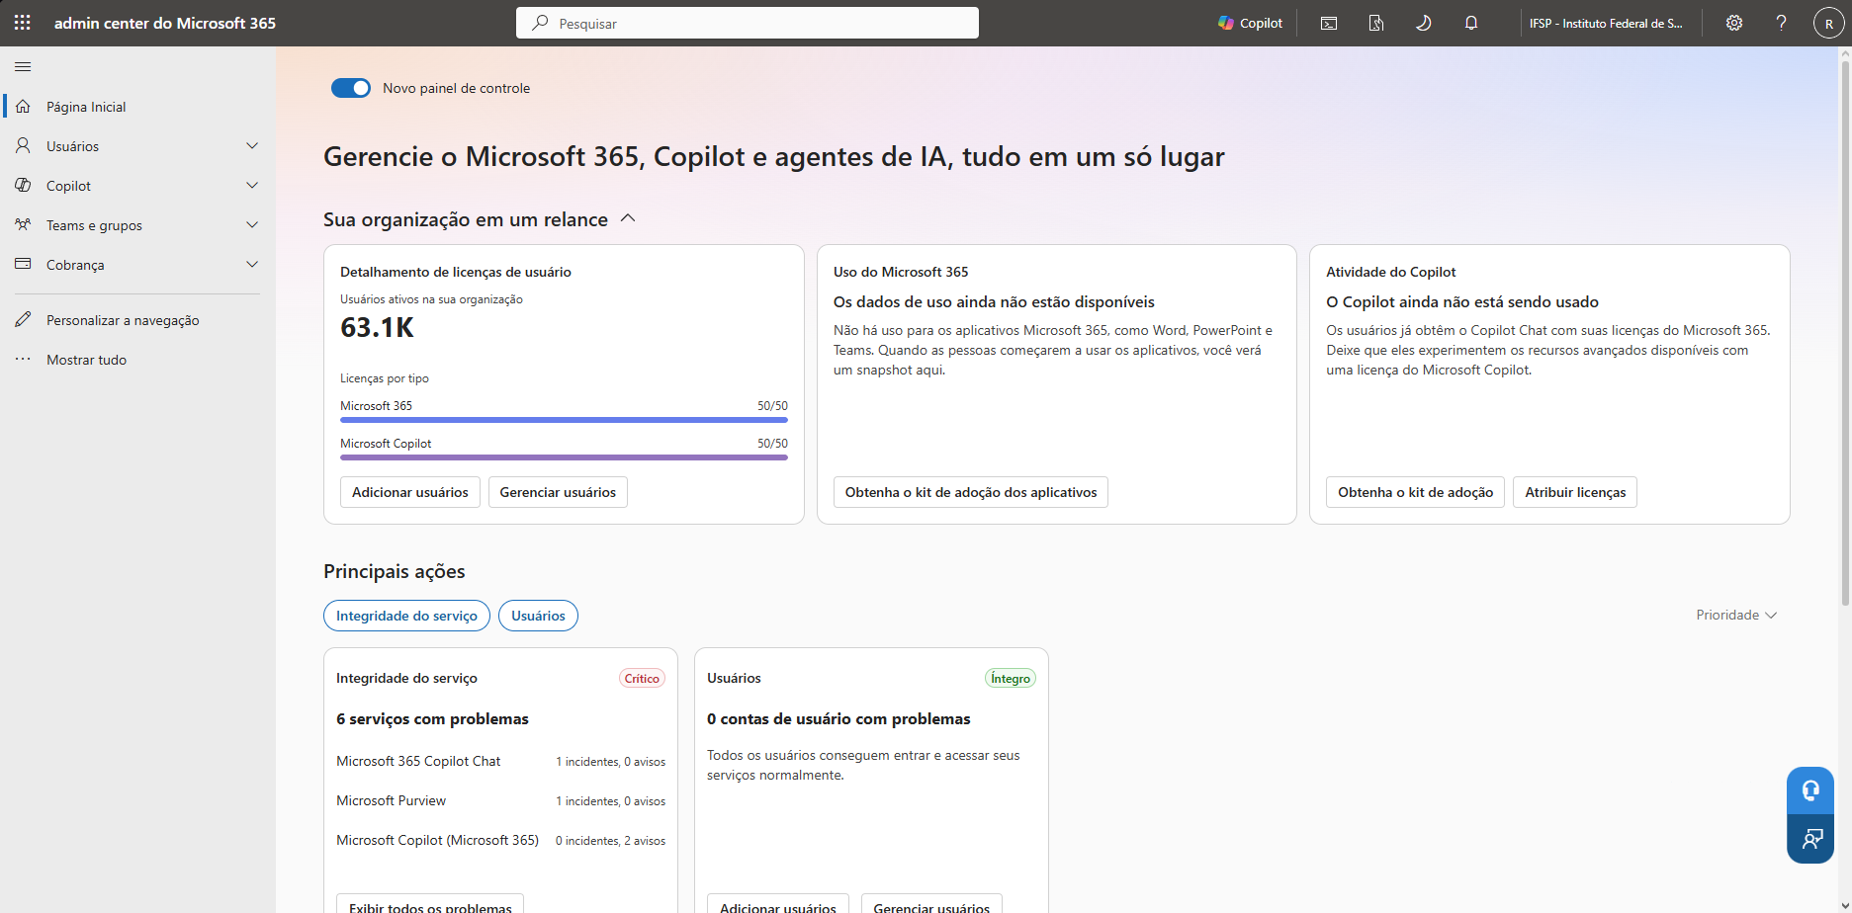Click the Microsoft Copilot license progress bar
Image resolution: width=1852 pixels, height=913 pixels.
[x=564, y=457]
